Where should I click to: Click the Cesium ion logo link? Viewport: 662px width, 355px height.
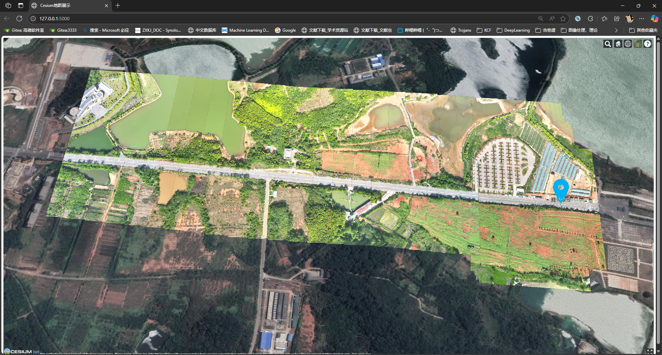coord(21,351)
